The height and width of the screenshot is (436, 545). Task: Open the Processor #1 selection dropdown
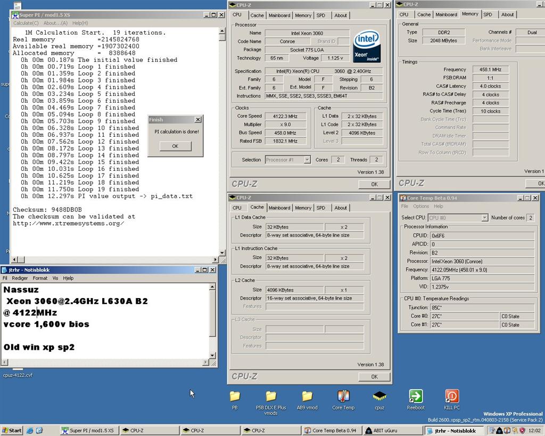[x=307, y=160]
